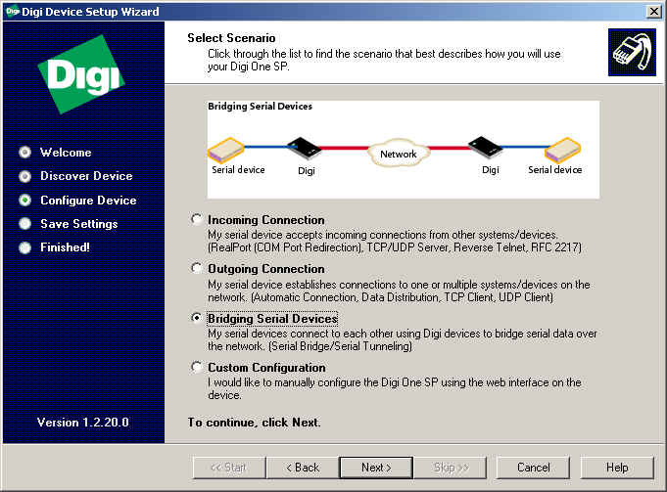Click the Digi title bar icon

point(10,10)
